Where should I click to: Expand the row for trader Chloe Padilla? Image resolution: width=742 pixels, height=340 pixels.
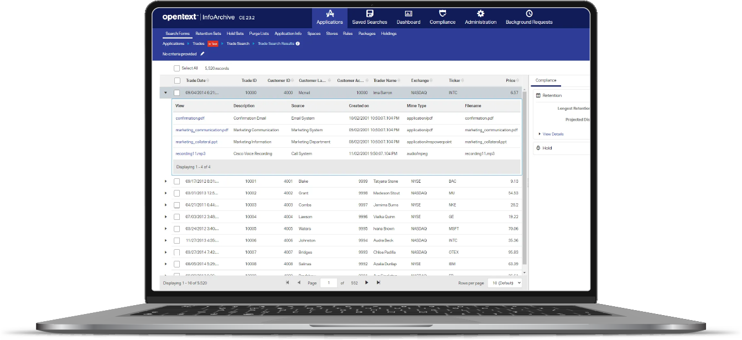(165, 252)
